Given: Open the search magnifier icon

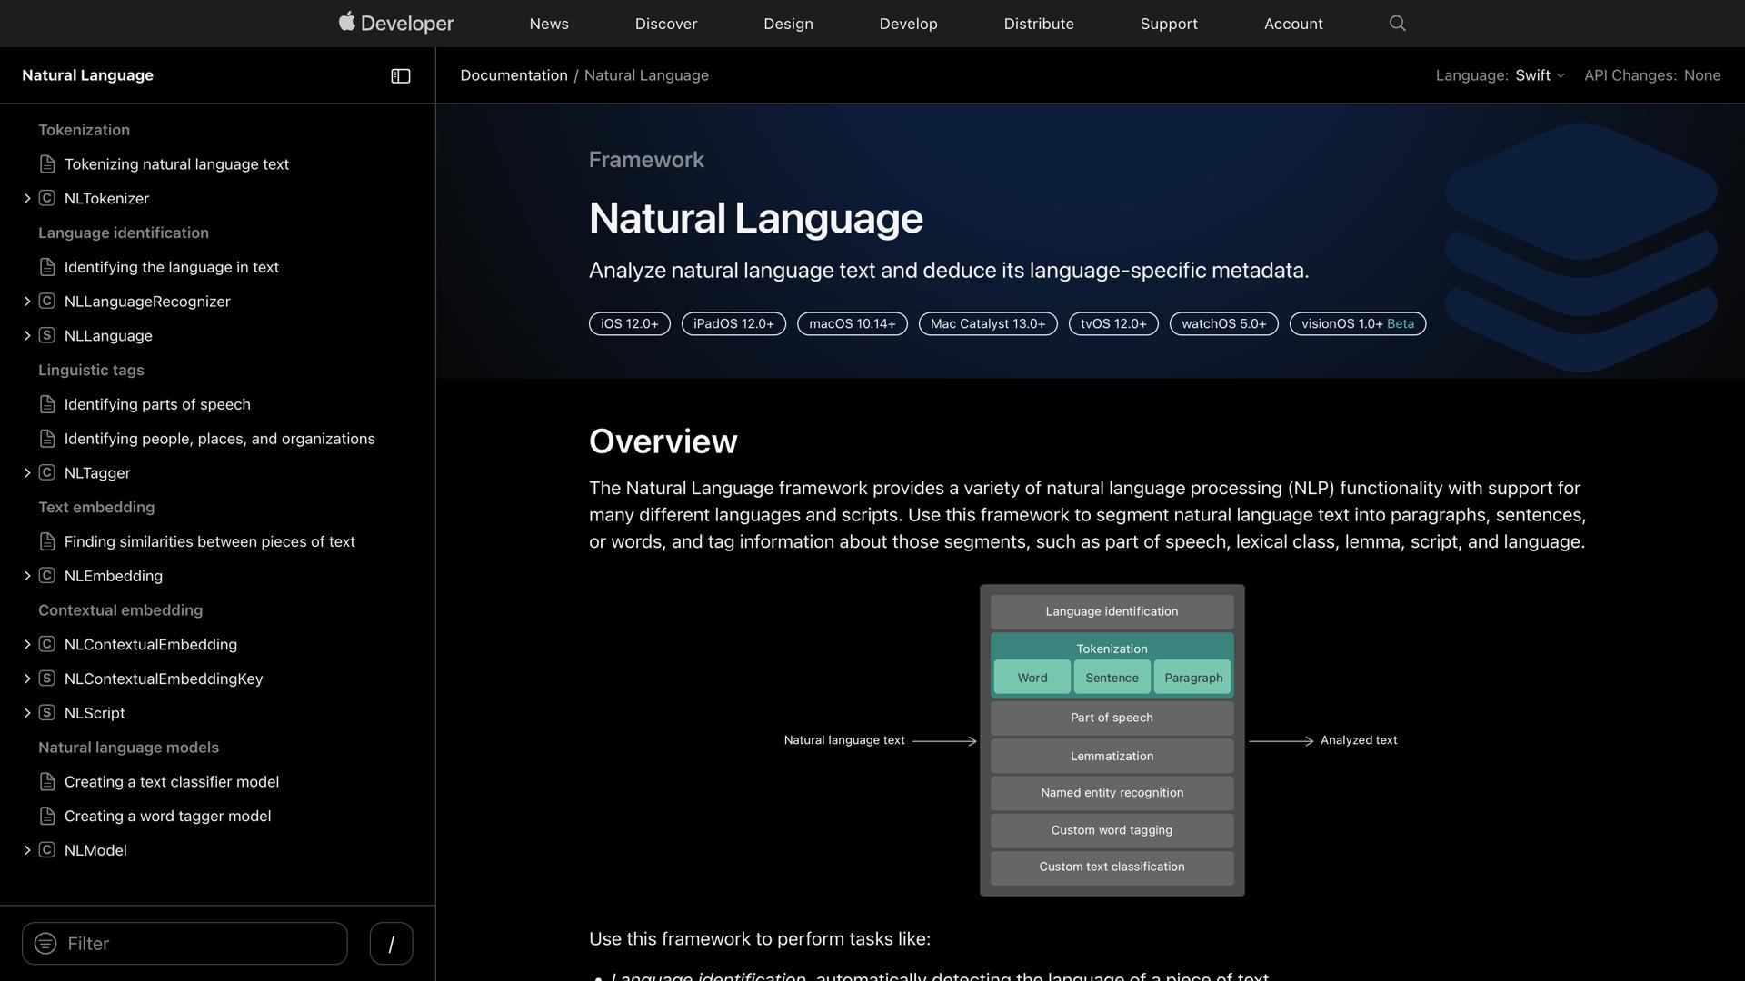Looking at the screenshot, I should click(1397, 23).
